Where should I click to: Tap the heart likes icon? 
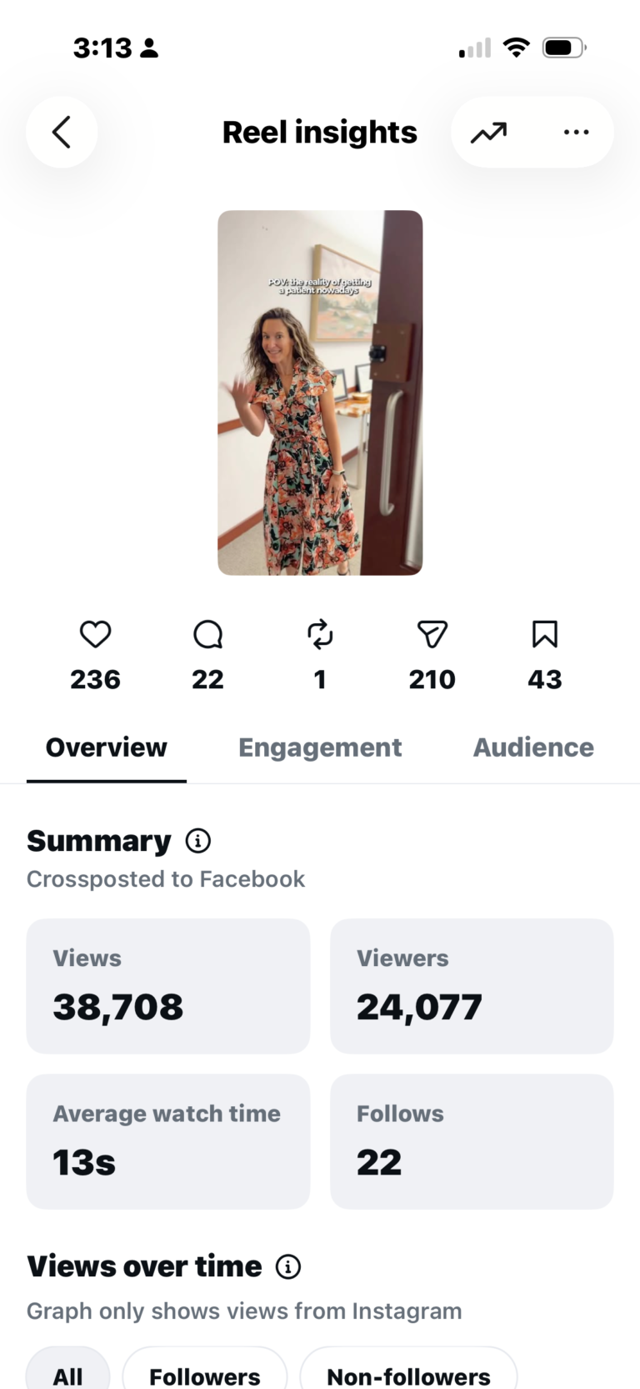point(95,634)
